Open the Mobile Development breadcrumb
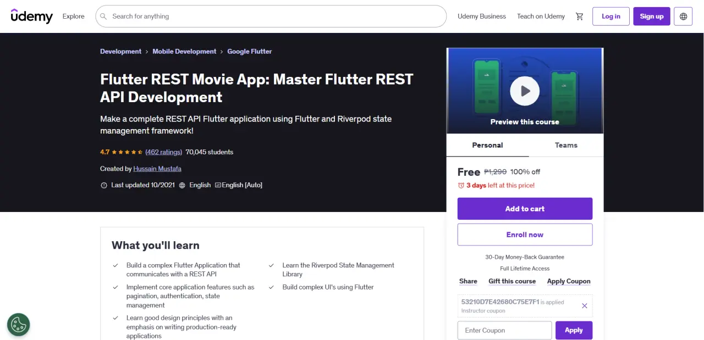The image size is (704, 340). tap(184, 52)
